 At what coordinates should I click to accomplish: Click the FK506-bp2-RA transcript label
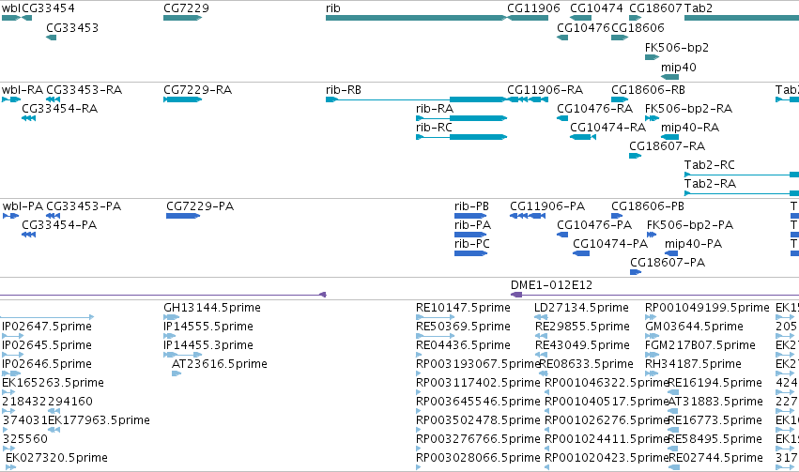[688, 109]
